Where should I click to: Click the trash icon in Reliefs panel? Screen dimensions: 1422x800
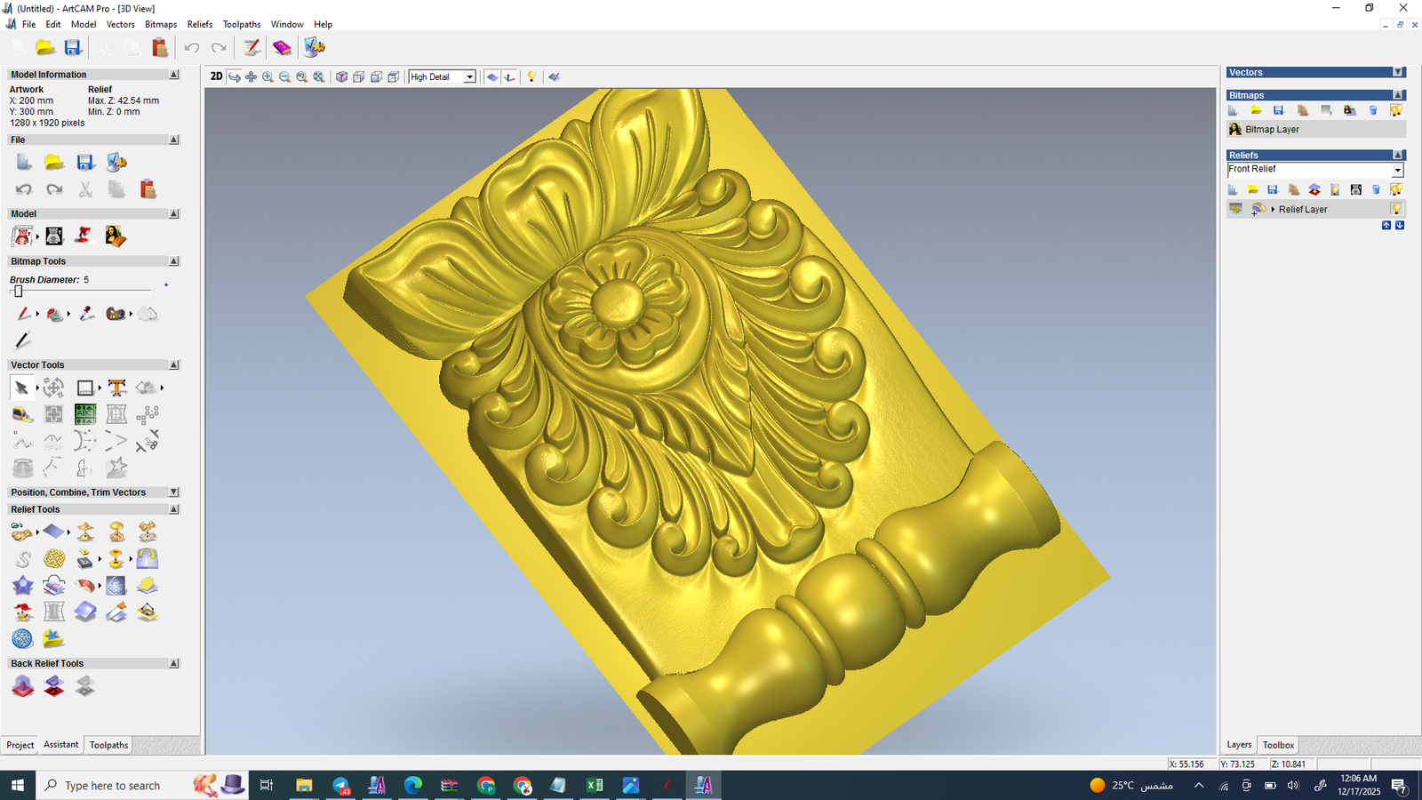tap(1376, 189)
